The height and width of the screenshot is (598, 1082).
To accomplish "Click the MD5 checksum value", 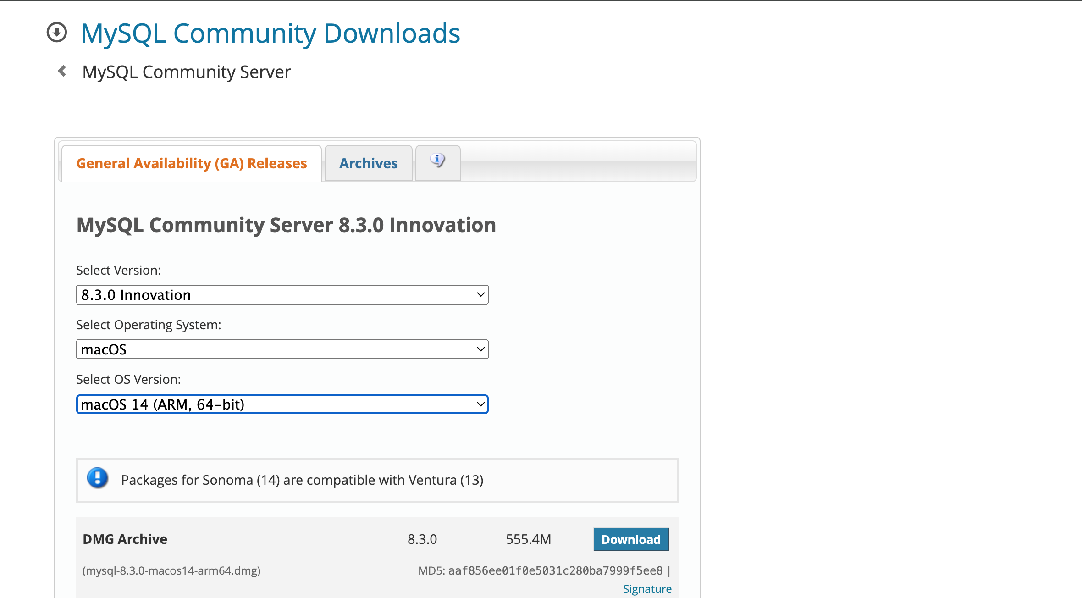I will (x=555, y=570).
